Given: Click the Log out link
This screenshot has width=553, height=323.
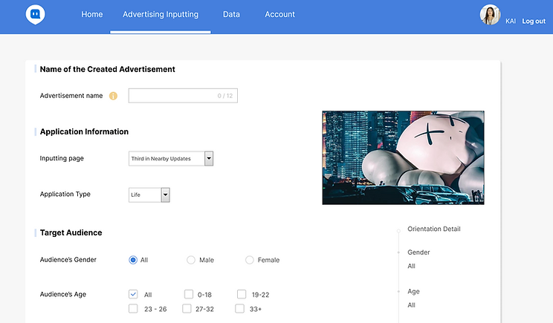Looking at the screenshot, I should [x=534, y=21].
